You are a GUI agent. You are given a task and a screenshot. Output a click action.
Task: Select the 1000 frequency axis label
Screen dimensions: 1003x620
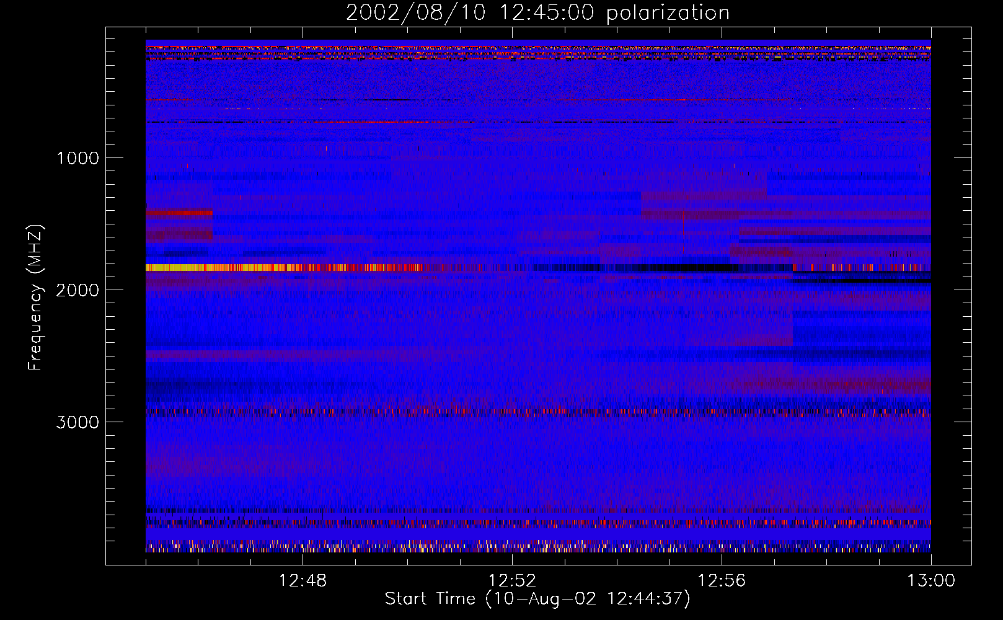tap(77, 158)
